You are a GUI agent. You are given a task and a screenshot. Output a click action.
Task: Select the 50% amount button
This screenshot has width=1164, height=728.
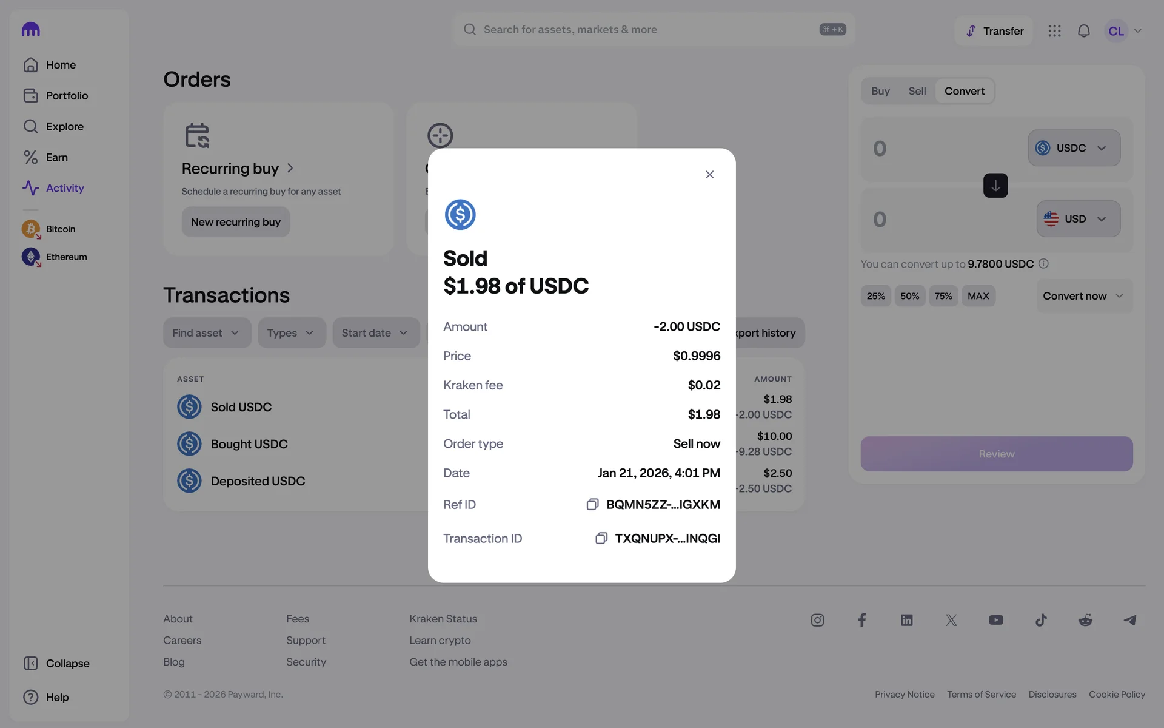click(x=909, y=296)
